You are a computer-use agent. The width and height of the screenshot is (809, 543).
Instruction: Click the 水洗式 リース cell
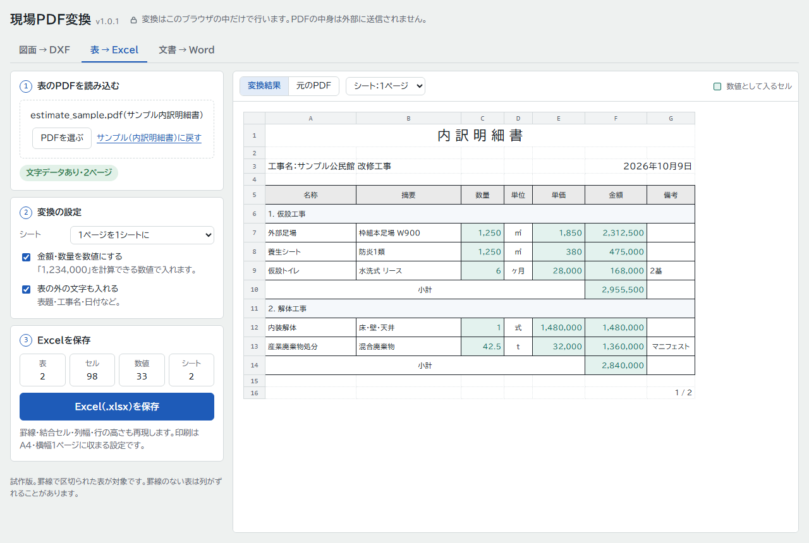tap(408, 271)
